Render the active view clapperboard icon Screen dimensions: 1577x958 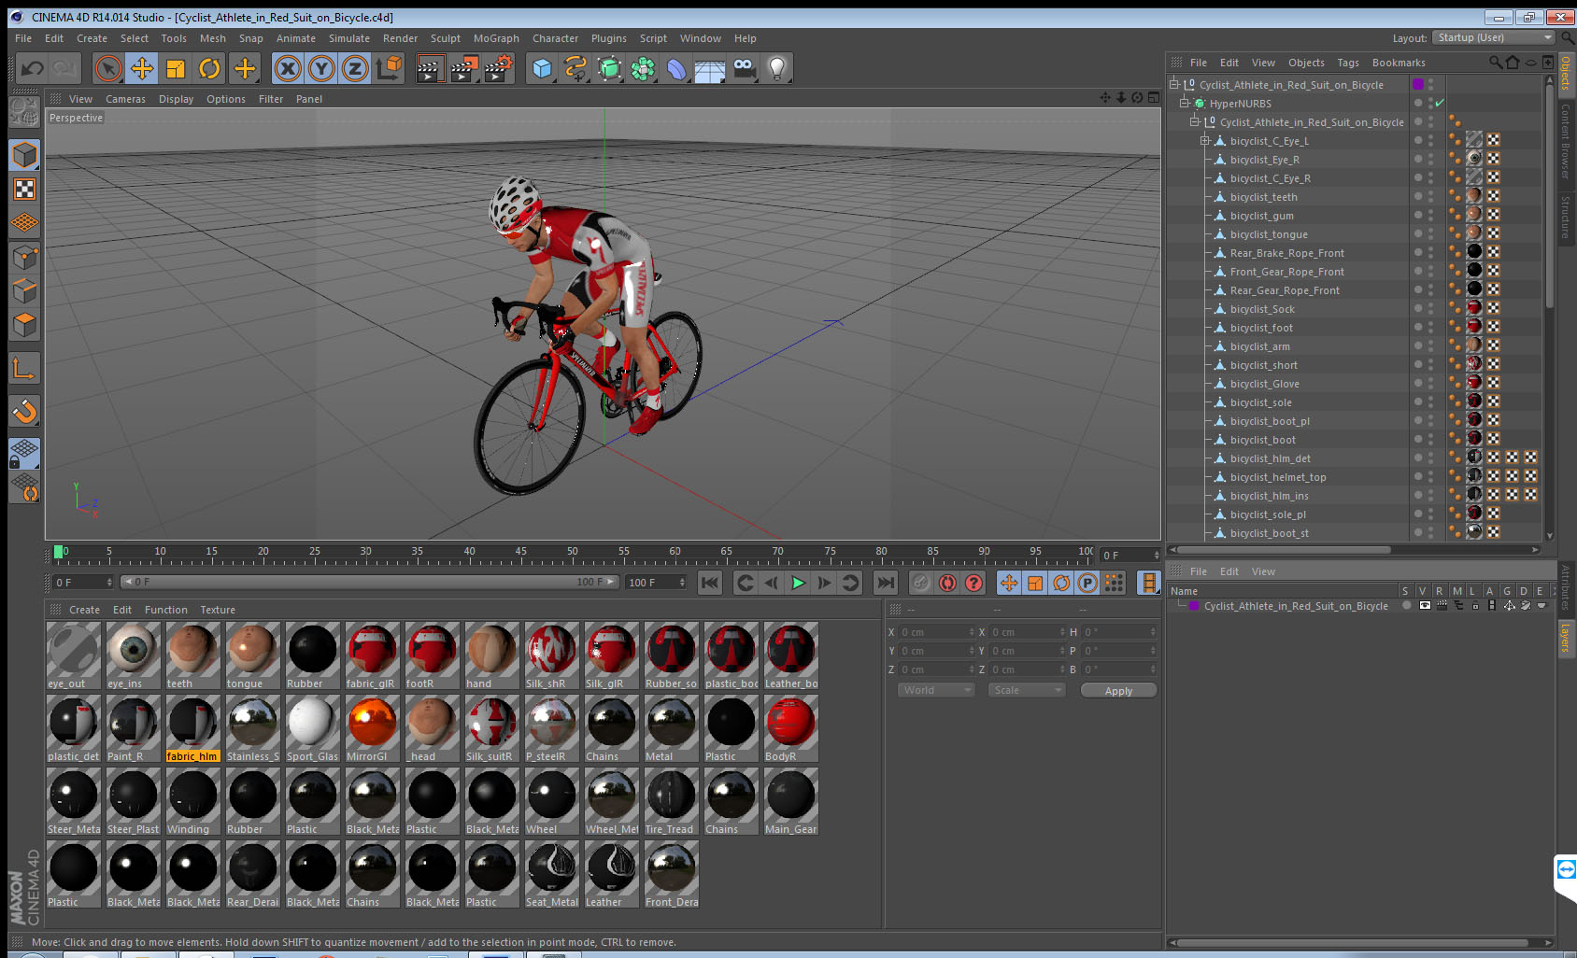(x=430, y=68)
